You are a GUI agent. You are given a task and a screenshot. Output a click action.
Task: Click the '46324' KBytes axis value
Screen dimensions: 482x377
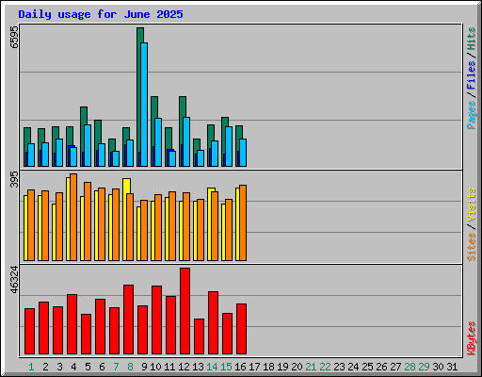pyautogui.click(x=14, y=280)
